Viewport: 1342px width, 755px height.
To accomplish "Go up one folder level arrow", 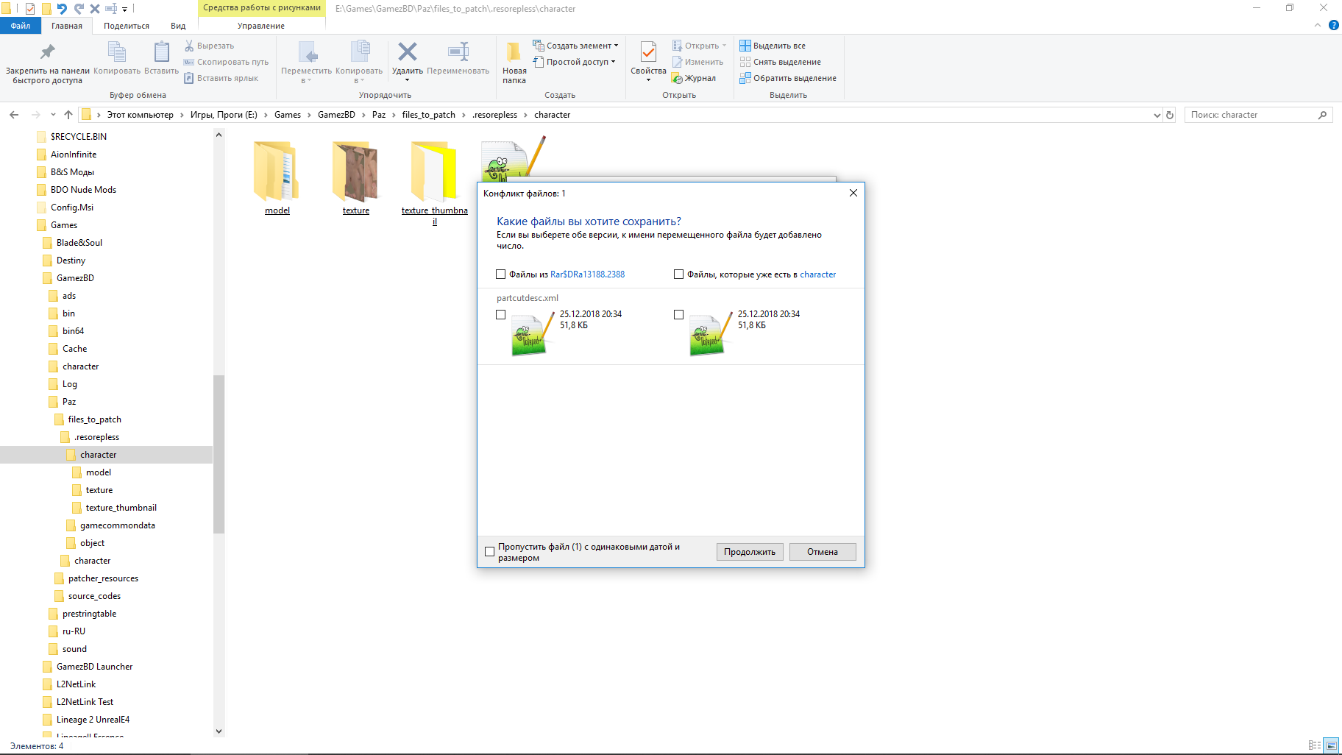I will [68, 115].
